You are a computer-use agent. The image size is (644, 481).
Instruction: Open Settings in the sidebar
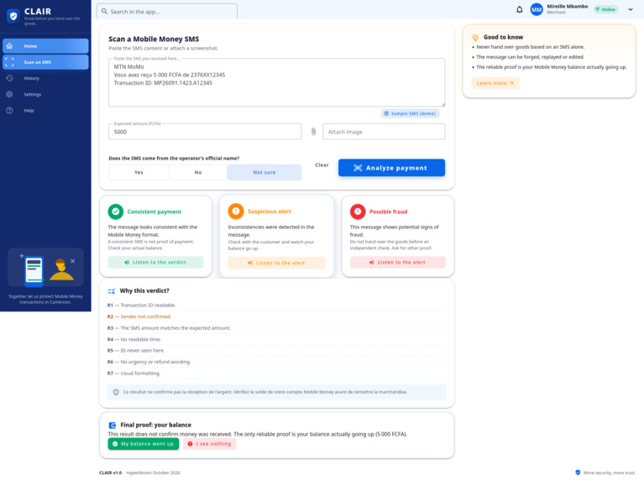pos(45,94)
